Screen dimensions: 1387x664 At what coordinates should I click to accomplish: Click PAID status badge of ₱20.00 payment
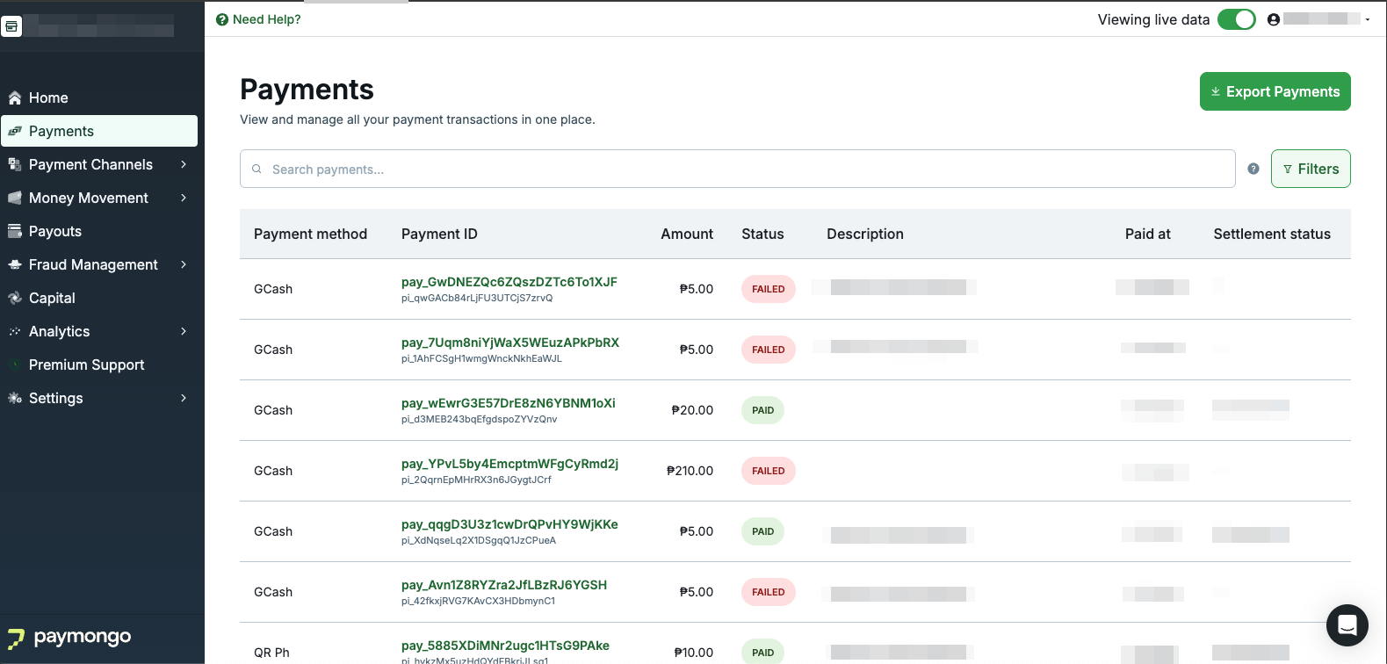pyautogui.click(x=762, y=410)
